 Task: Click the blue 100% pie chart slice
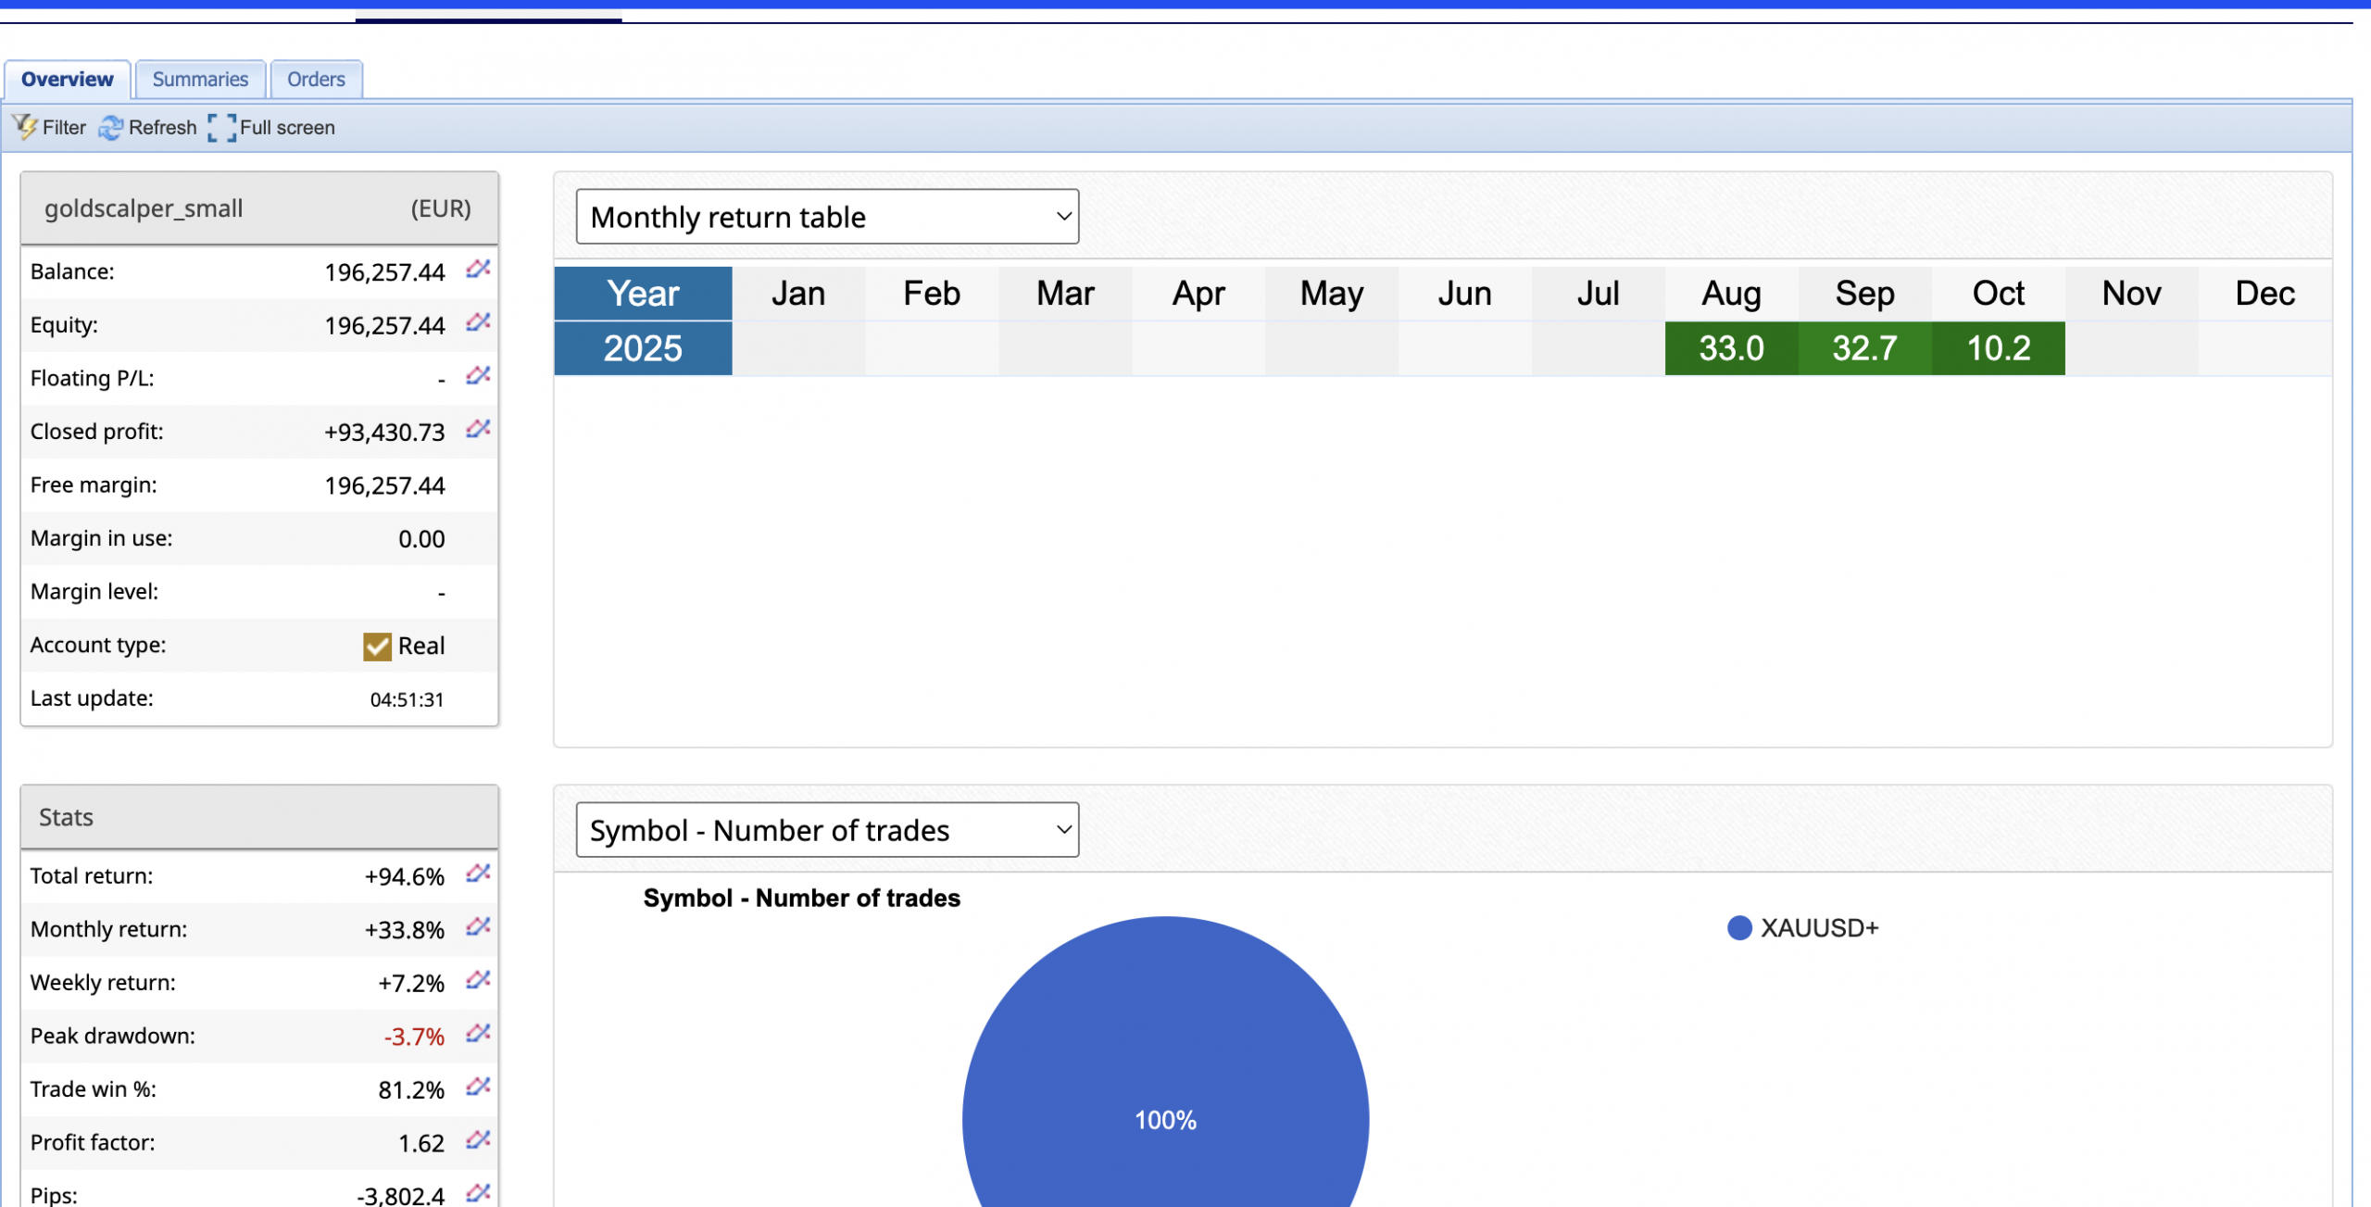tap(1165, 1065)
